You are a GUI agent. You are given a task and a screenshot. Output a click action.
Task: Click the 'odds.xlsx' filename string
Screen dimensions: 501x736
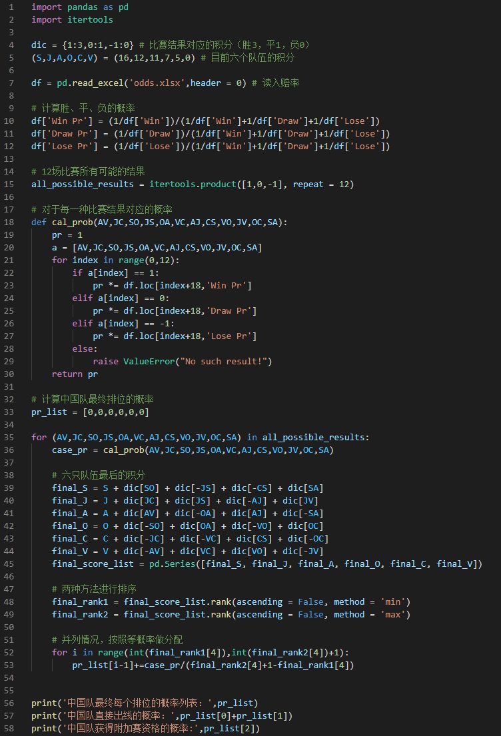pyautogui.click(x=157, y=83)
